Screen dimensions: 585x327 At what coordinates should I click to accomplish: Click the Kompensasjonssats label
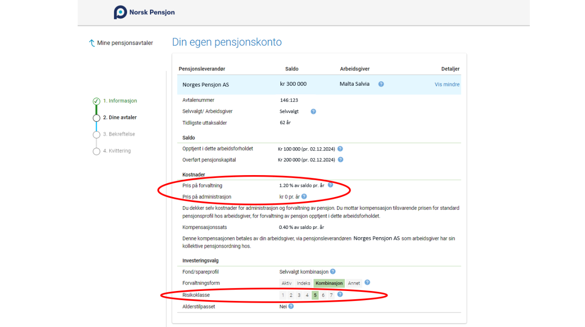[205, 227]
